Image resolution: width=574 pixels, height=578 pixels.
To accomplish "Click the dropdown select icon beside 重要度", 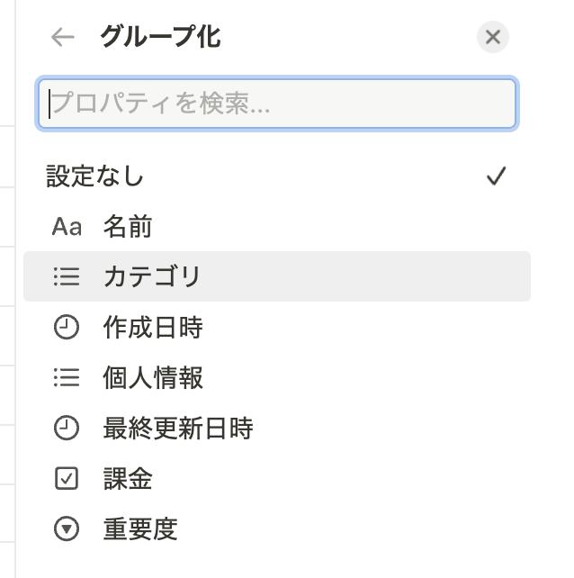I will [x=67, y=529].
